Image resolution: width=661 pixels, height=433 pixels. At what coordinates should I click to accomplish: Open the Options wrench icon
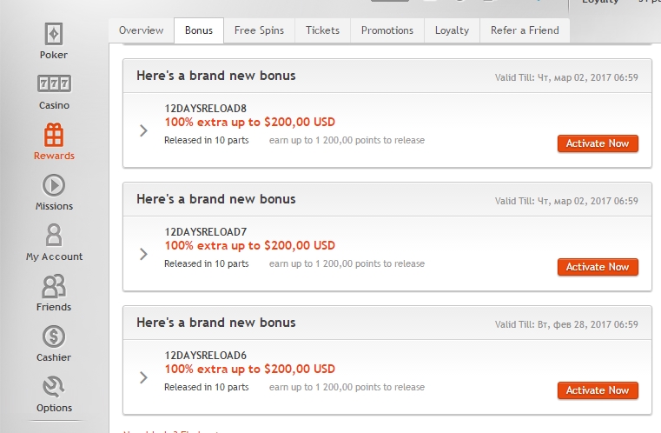[x=54, y=387]
